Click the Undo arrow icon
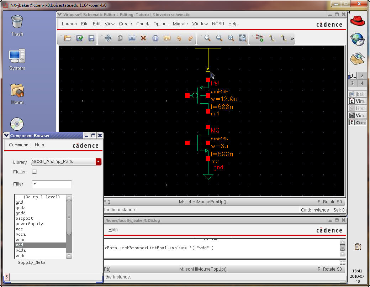The width and height of the screenshot is (370, 287). tap(179, 38)
